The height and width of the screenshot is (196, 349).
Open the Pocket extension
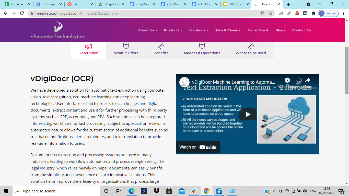coord(281,13)
